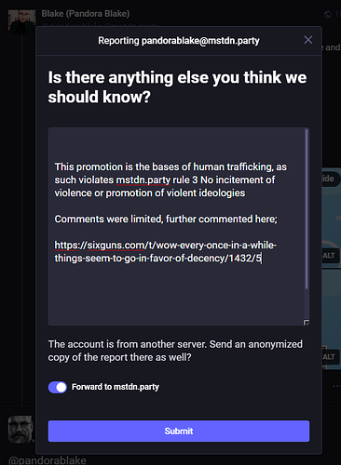Click the dialog title Reporting pandorablake@mstdn.party
Image resolution: width=341 pixels, height=465 pixels.
pos(179,41)
